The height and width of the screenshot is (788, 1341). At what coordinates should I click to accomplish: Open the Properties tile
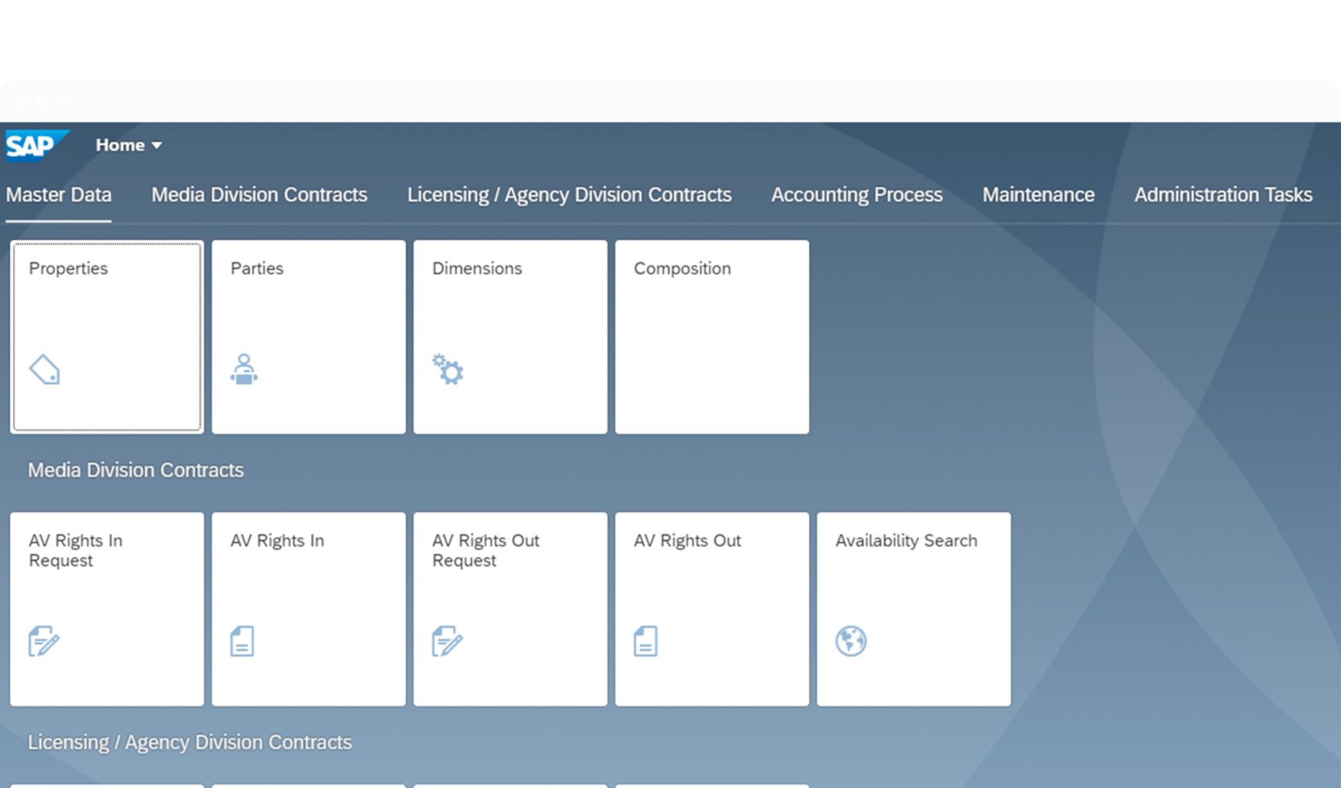pos(106,337)
